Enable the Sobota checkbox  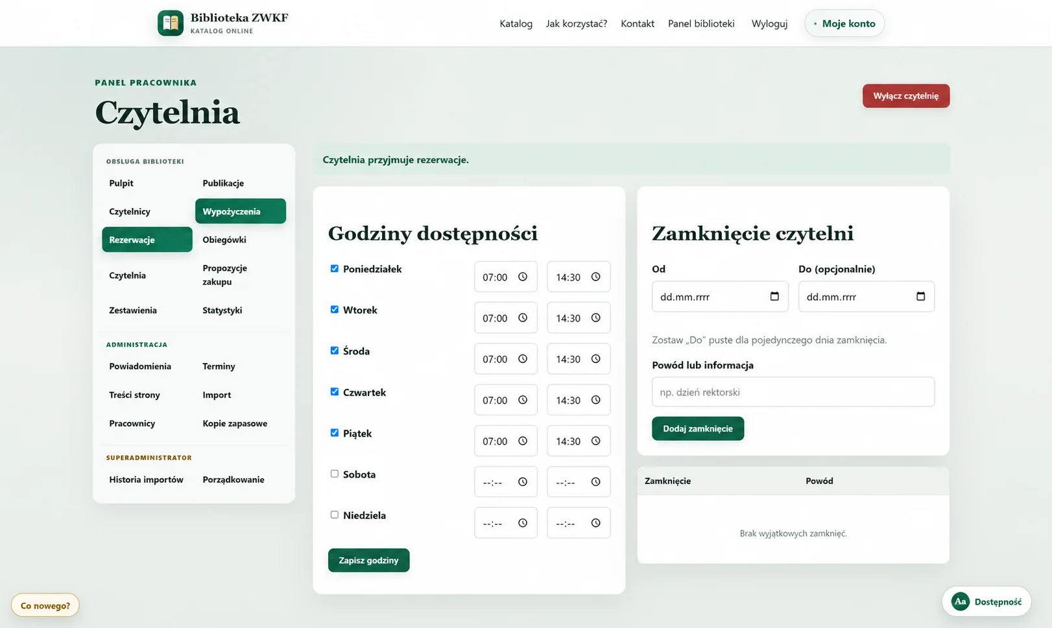[335, 474]
